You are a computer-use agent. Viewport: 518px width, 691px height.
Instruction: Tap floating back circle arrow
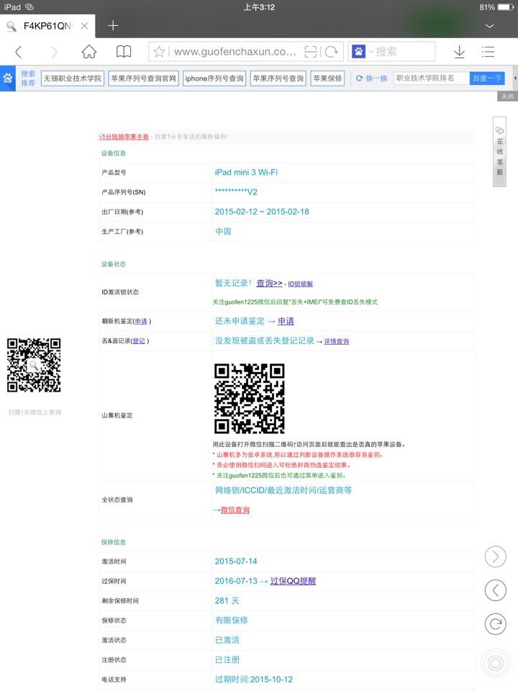pyautogui.click(x=496, y=590)
